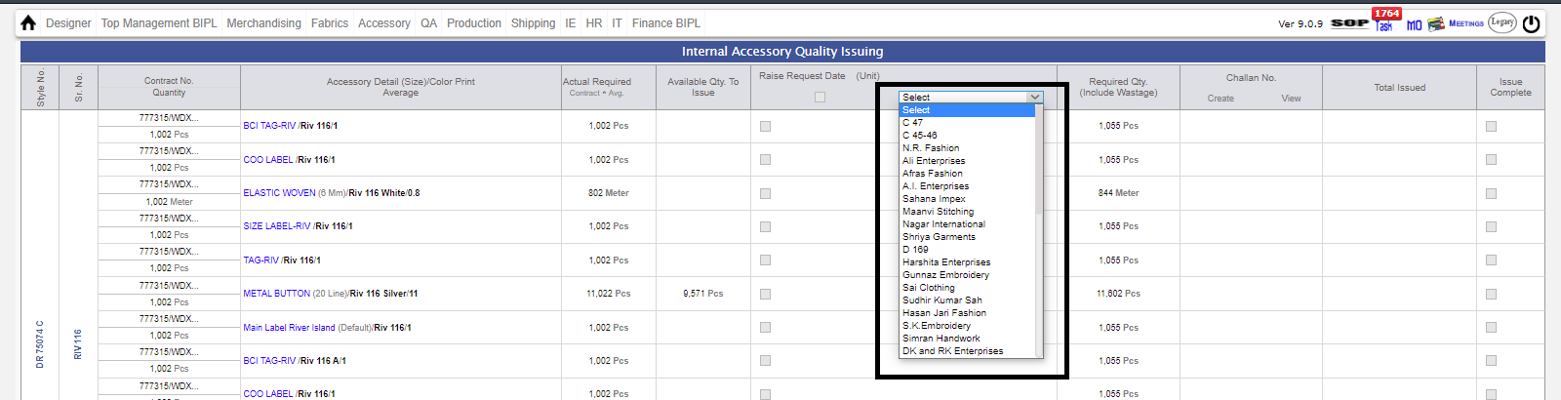
Task: Open the SOP icon
Action: click(1349, 23)
